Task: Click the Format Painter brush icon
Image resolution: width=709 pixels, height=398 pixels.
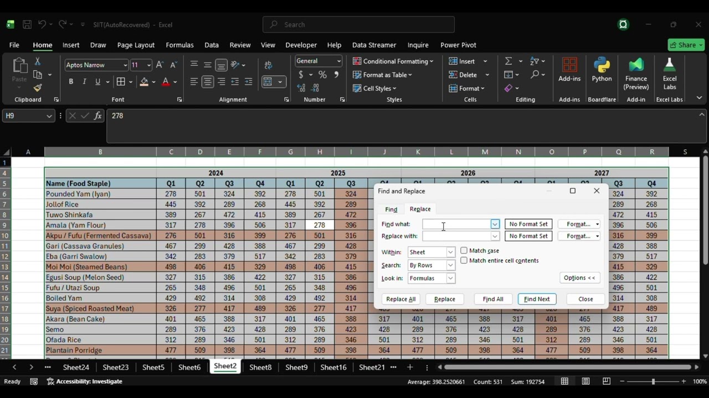Action: pos(38,88)
